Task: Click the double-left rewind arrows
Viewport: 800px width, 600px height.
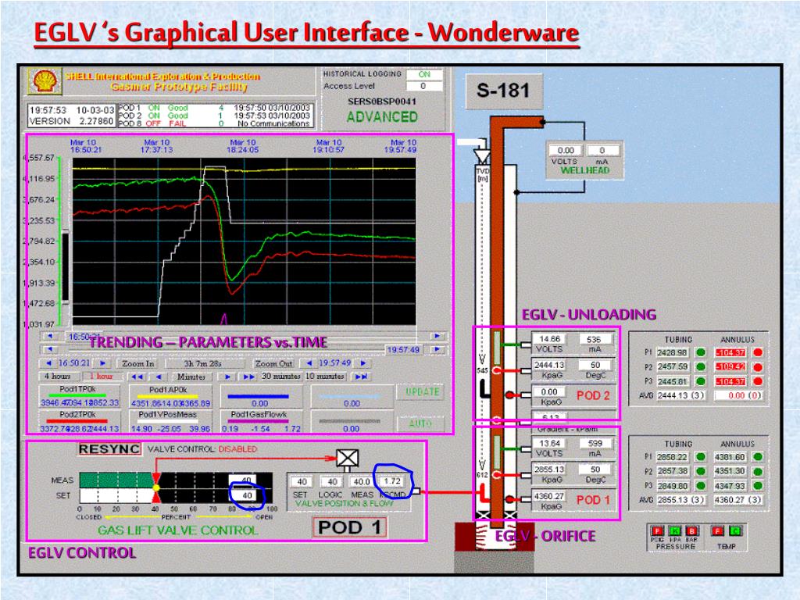Action: coord(137,377)
